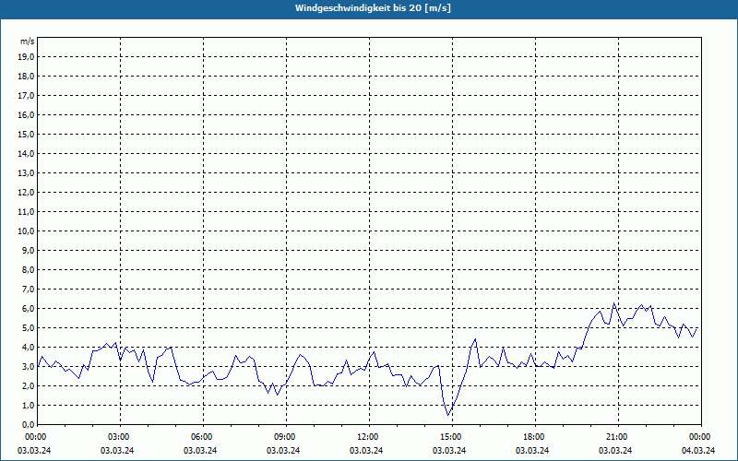Click the y-axis label '2,0'

click(x=29, y=385)
